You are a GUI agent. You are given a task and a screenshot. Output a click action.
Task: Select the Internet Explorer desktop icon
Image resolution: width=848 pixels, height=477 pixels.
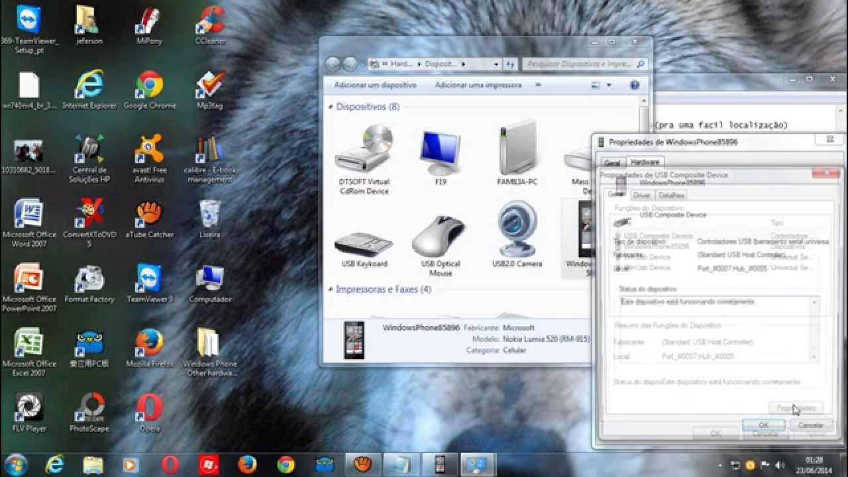[x=89, y=90]
